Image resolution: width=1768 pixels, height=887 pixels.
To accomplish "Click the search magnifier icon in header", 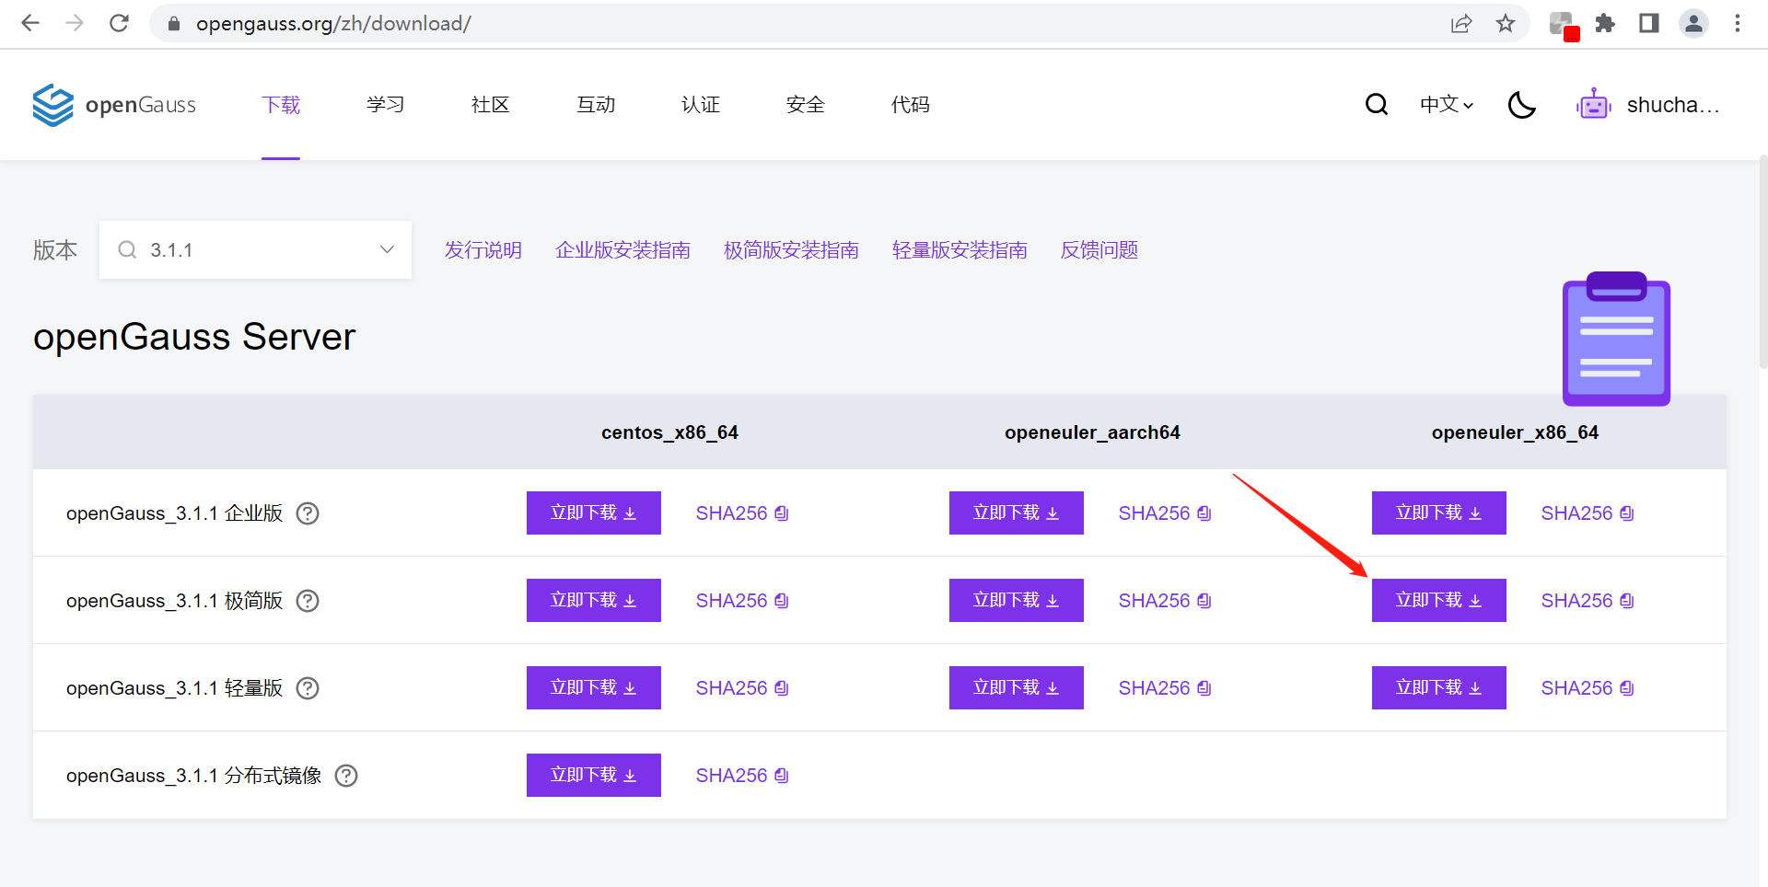I will pyautogui.click(x=1377, y=105).
